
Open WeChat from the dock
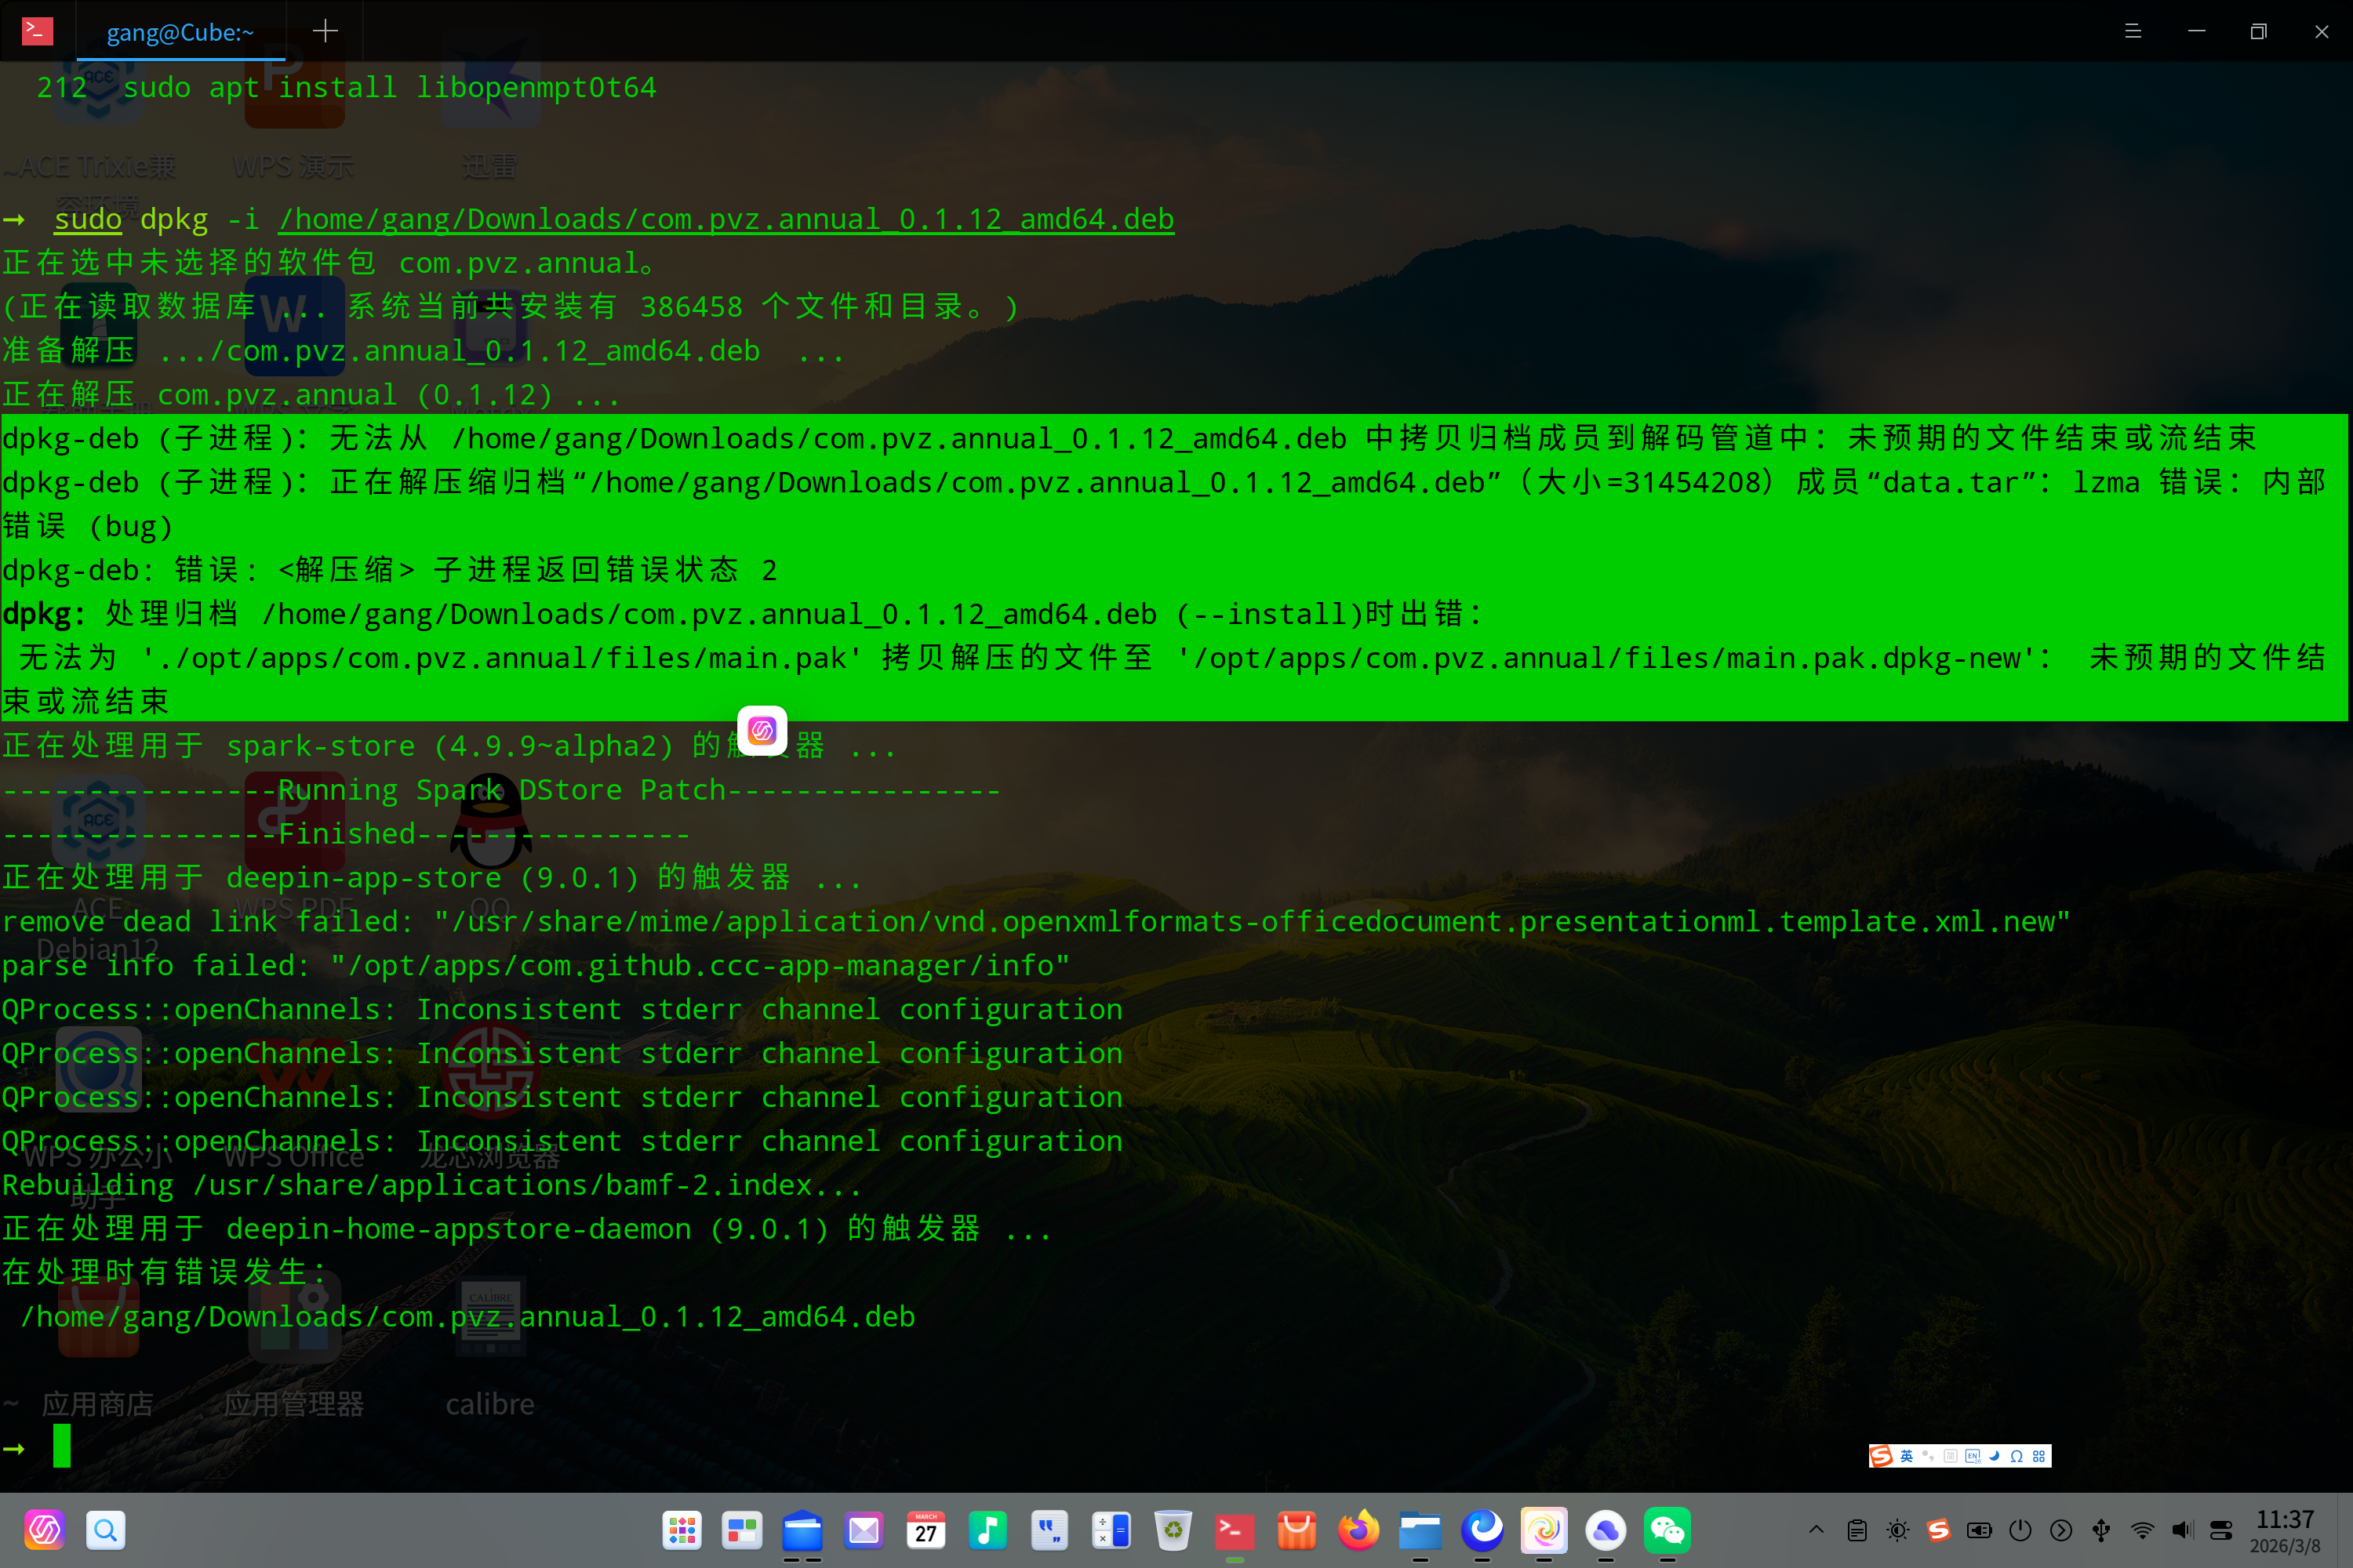pyautogui.click(x=1667, y=1530)
